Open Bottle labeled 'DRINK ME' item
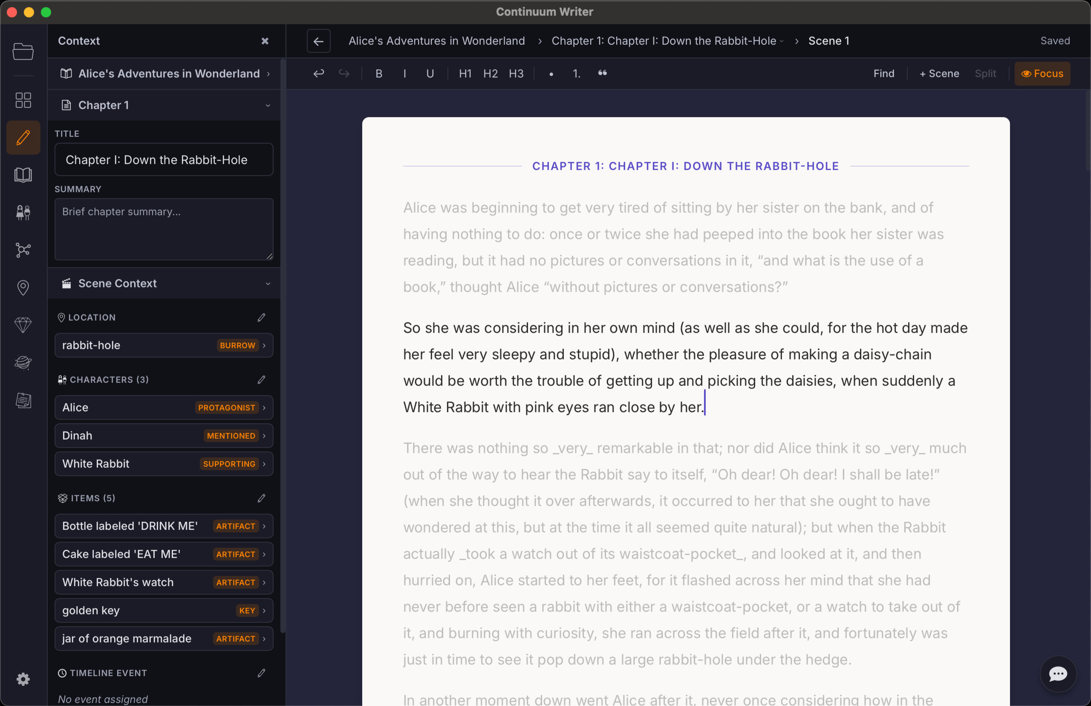Screen dimensions: 1091x706 click(x=164, y=526)
